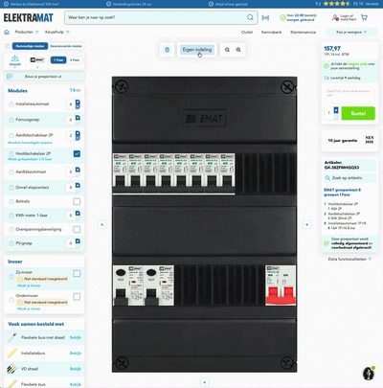Open help icon for Fornuisgroep

11,120
